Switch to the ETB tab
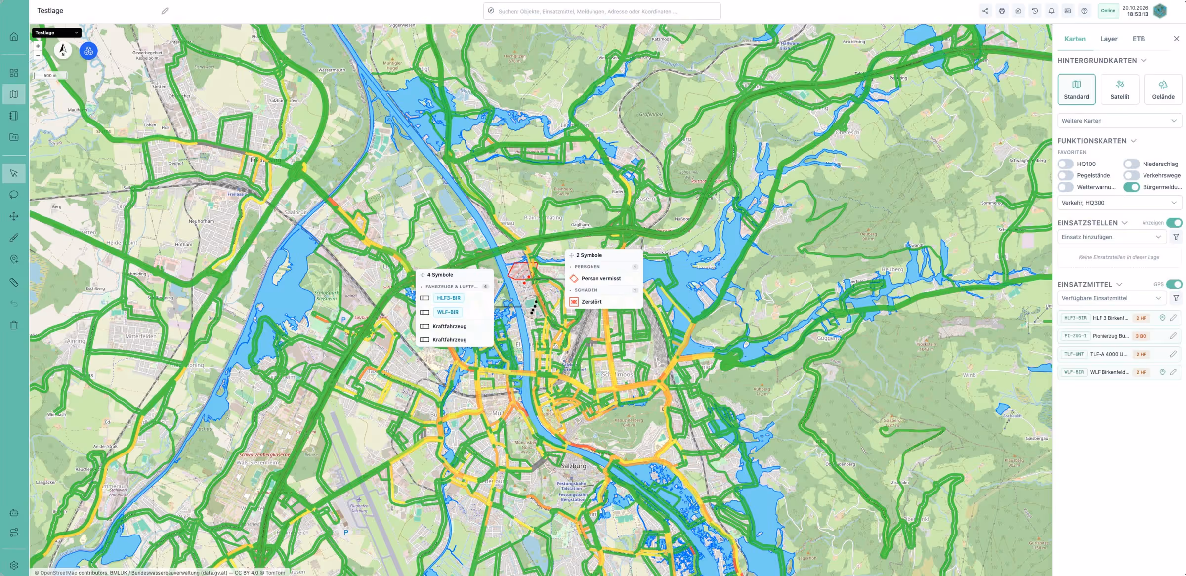1186x576 pixels. (1139, 39)
